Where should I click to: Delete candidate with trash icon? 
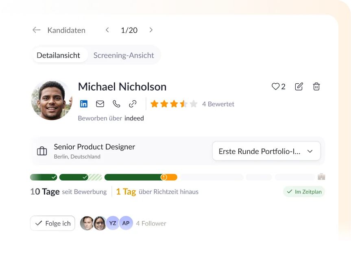[x=316, y=86]
